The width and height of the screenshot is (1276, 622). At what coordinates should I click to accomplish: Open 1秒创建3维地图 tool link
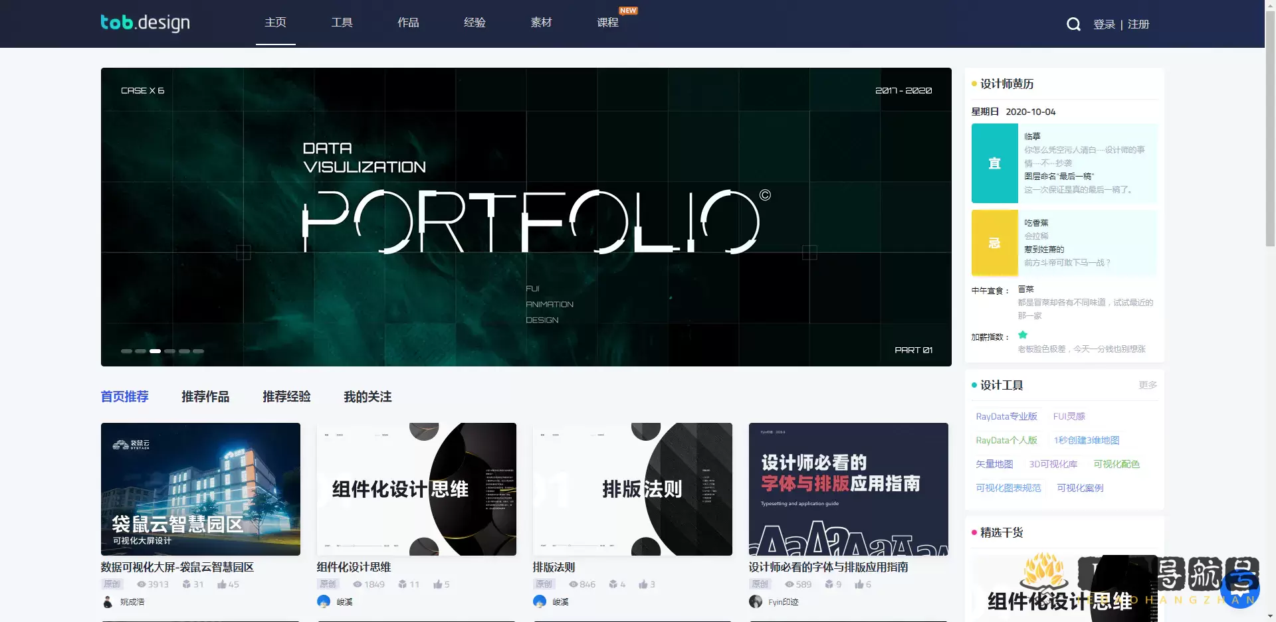(x=1087, y=440)
